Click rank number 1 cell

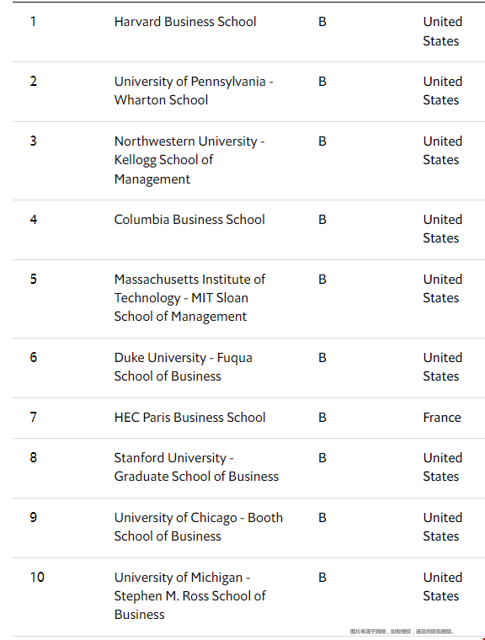[33, 21]
